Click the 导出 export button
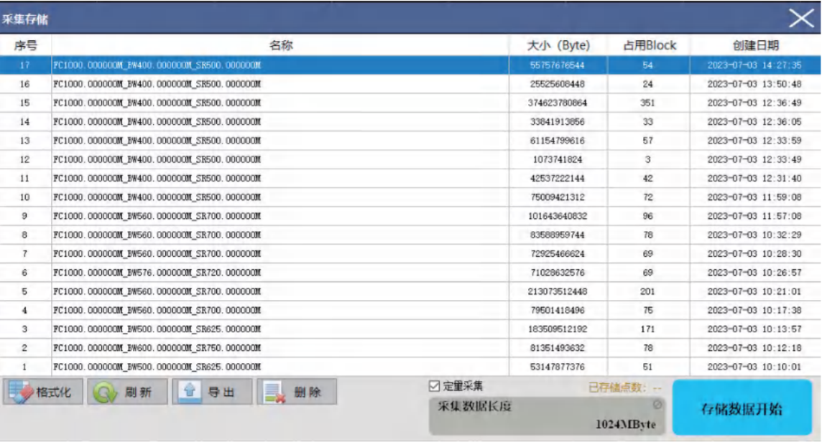Image resolution: width=822 pixels, height=442 pixels. point(212,392)
